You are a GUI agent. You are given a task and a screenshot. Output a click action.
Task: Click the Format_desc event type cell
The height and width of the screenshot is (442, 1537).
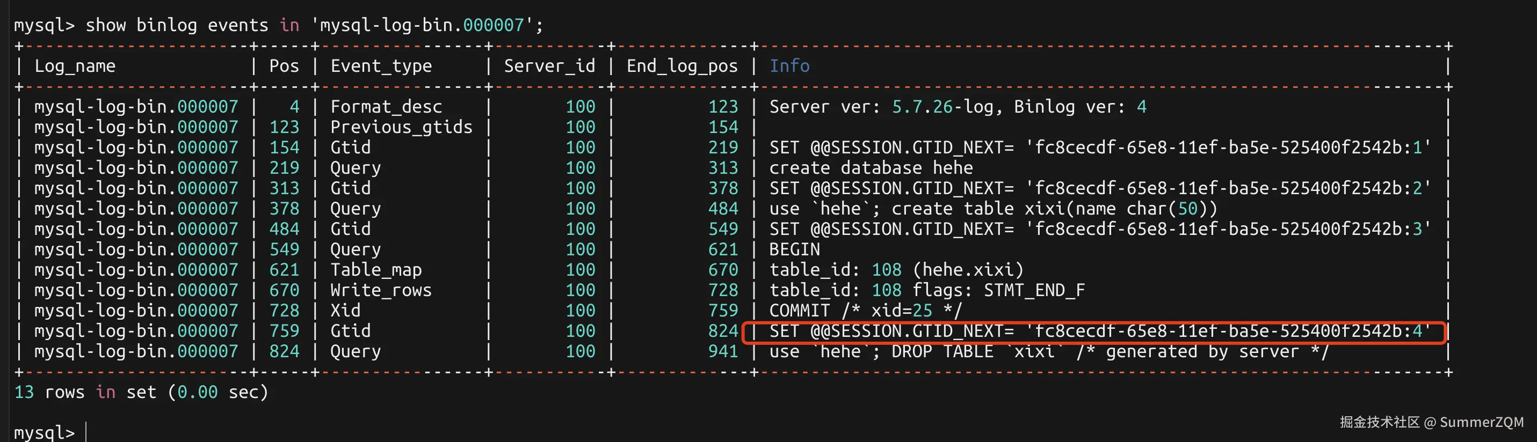pos(386,107)
